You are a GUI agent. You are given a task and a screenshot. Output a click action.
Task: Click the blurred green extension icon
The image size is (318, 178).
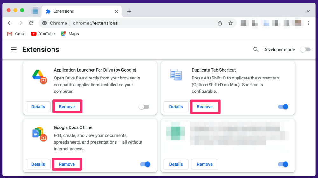pos(176,131)
